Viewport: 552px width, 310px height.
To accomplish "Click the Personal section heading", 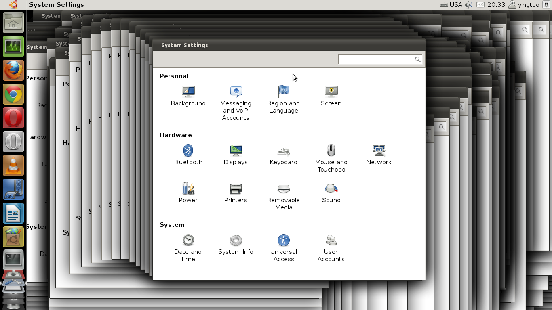I will click(x=174, y=76).
